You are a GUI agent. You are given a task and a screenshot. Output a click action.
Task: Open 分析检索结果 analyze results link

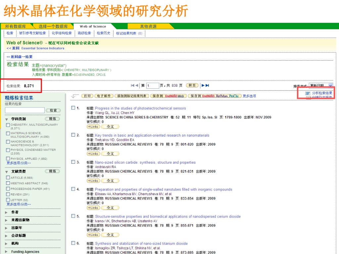322,93
